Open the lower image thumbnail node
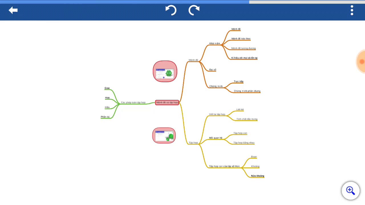Image resolution: width=365 pixels, height=205 pixels. pos(164,135)
